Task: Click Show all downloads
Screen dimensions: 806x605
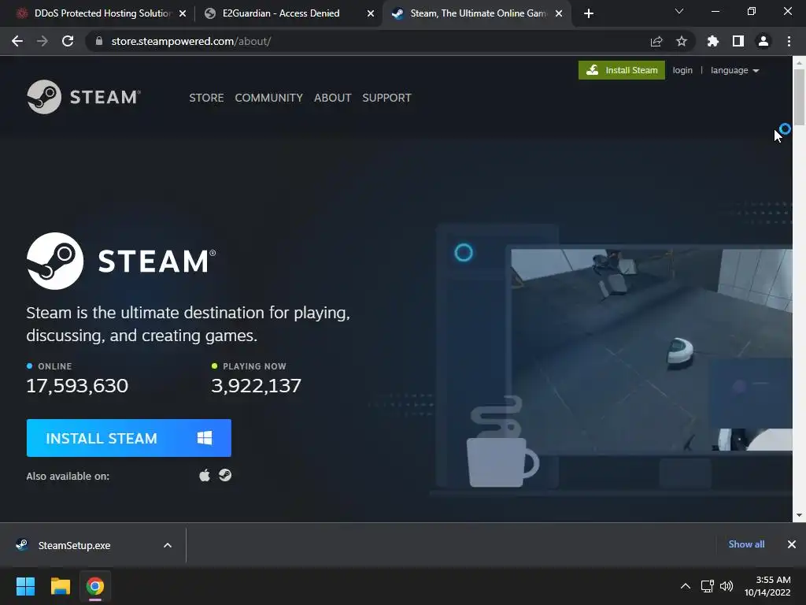Action: point(746,544)
